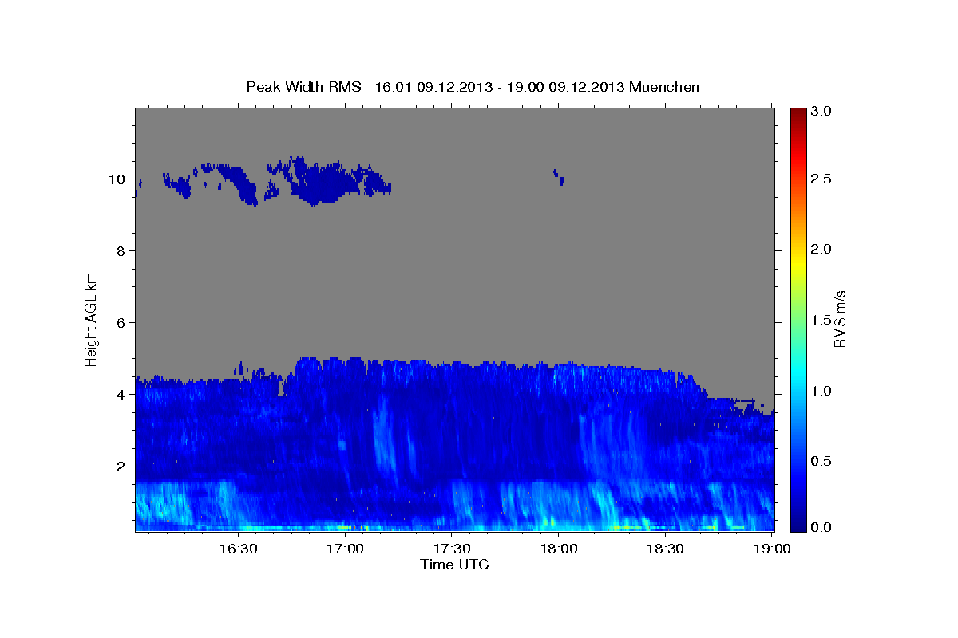Click the dark red top of the colorbar

(x=798, y=113)
